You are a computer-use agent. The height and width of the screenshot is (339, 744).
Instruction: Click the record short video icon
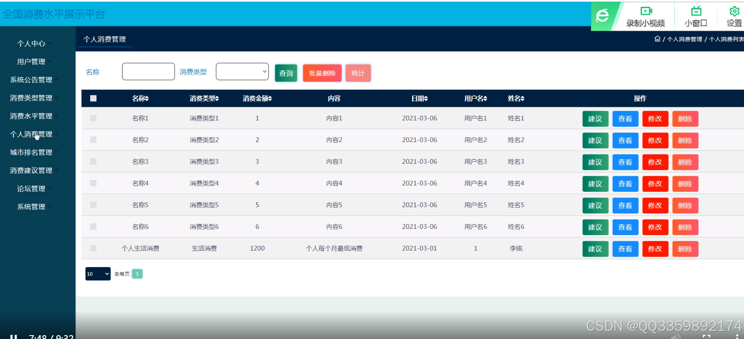click(646, 11)
